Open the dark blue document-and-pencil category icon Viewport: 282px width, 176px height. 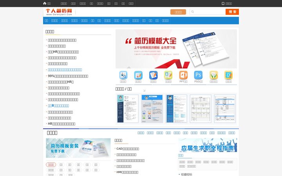(153, 75)
